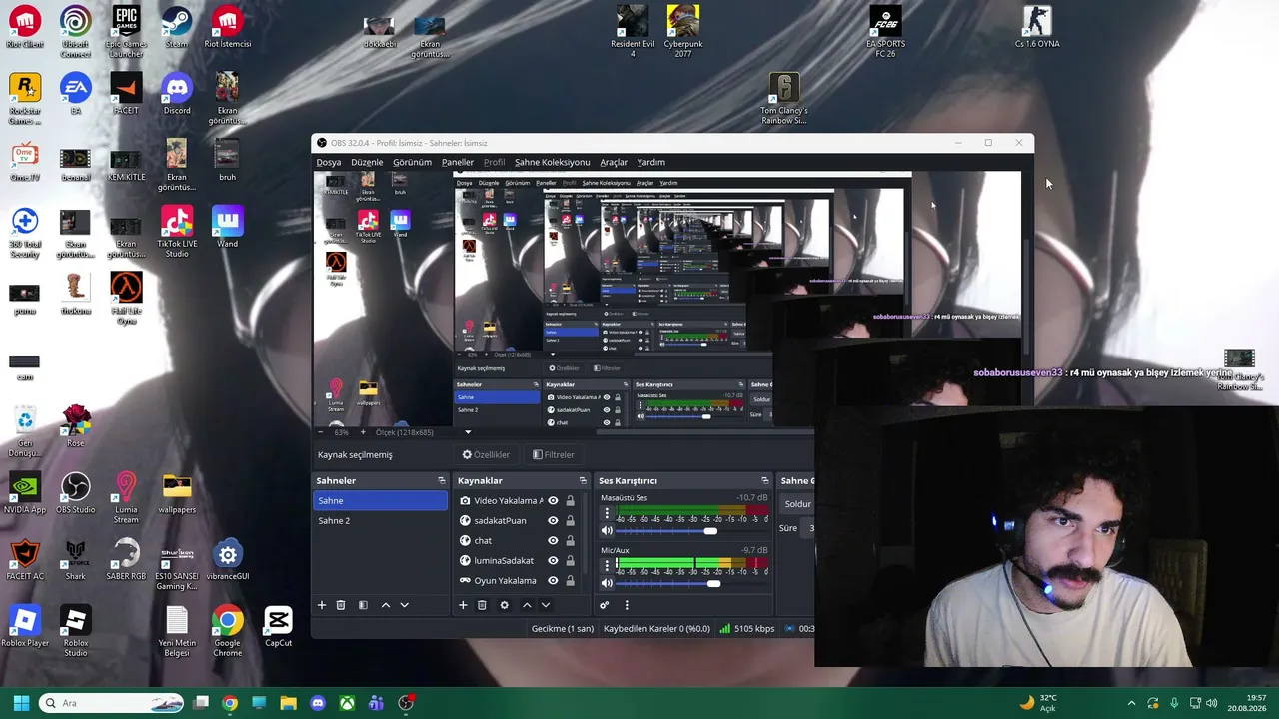The image size is (1279, 719).
Task: Hide the sadakatPuan source
Action: (x=553, y=521)
